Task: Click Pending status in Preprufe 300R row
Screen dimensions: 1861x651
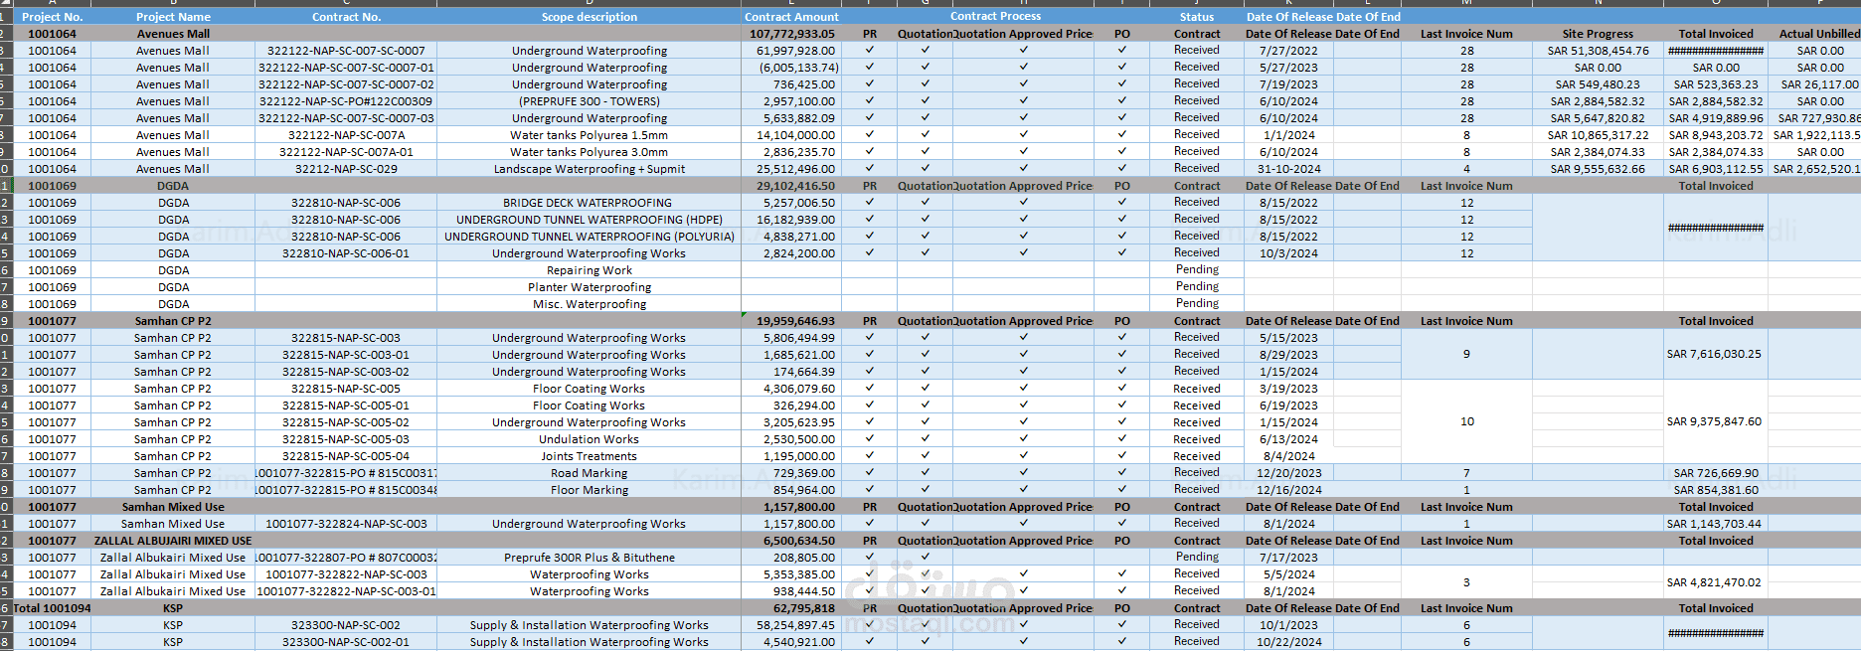Action: pos(1197,558)
